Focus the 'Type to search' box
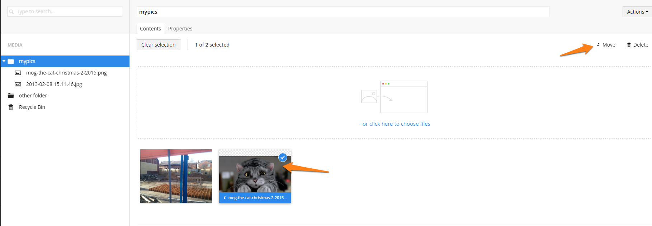Image resolution: width=652 pixels, height=226 pixels. [x=68, y=11]
